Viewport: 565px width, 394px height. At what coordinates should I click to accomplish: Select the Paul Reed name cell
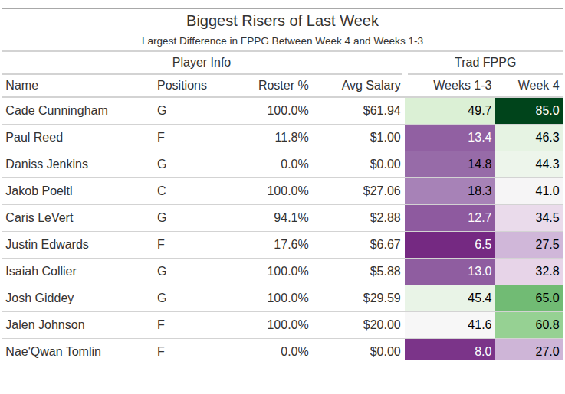(x=34, y=137)
